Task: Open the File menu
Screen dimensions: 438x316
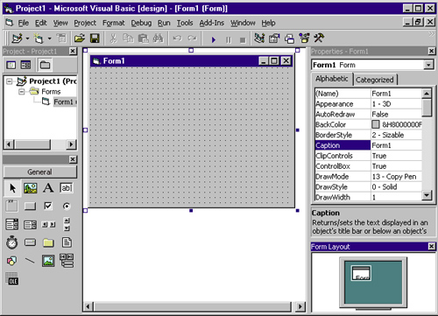Action: tap(24, 23)
